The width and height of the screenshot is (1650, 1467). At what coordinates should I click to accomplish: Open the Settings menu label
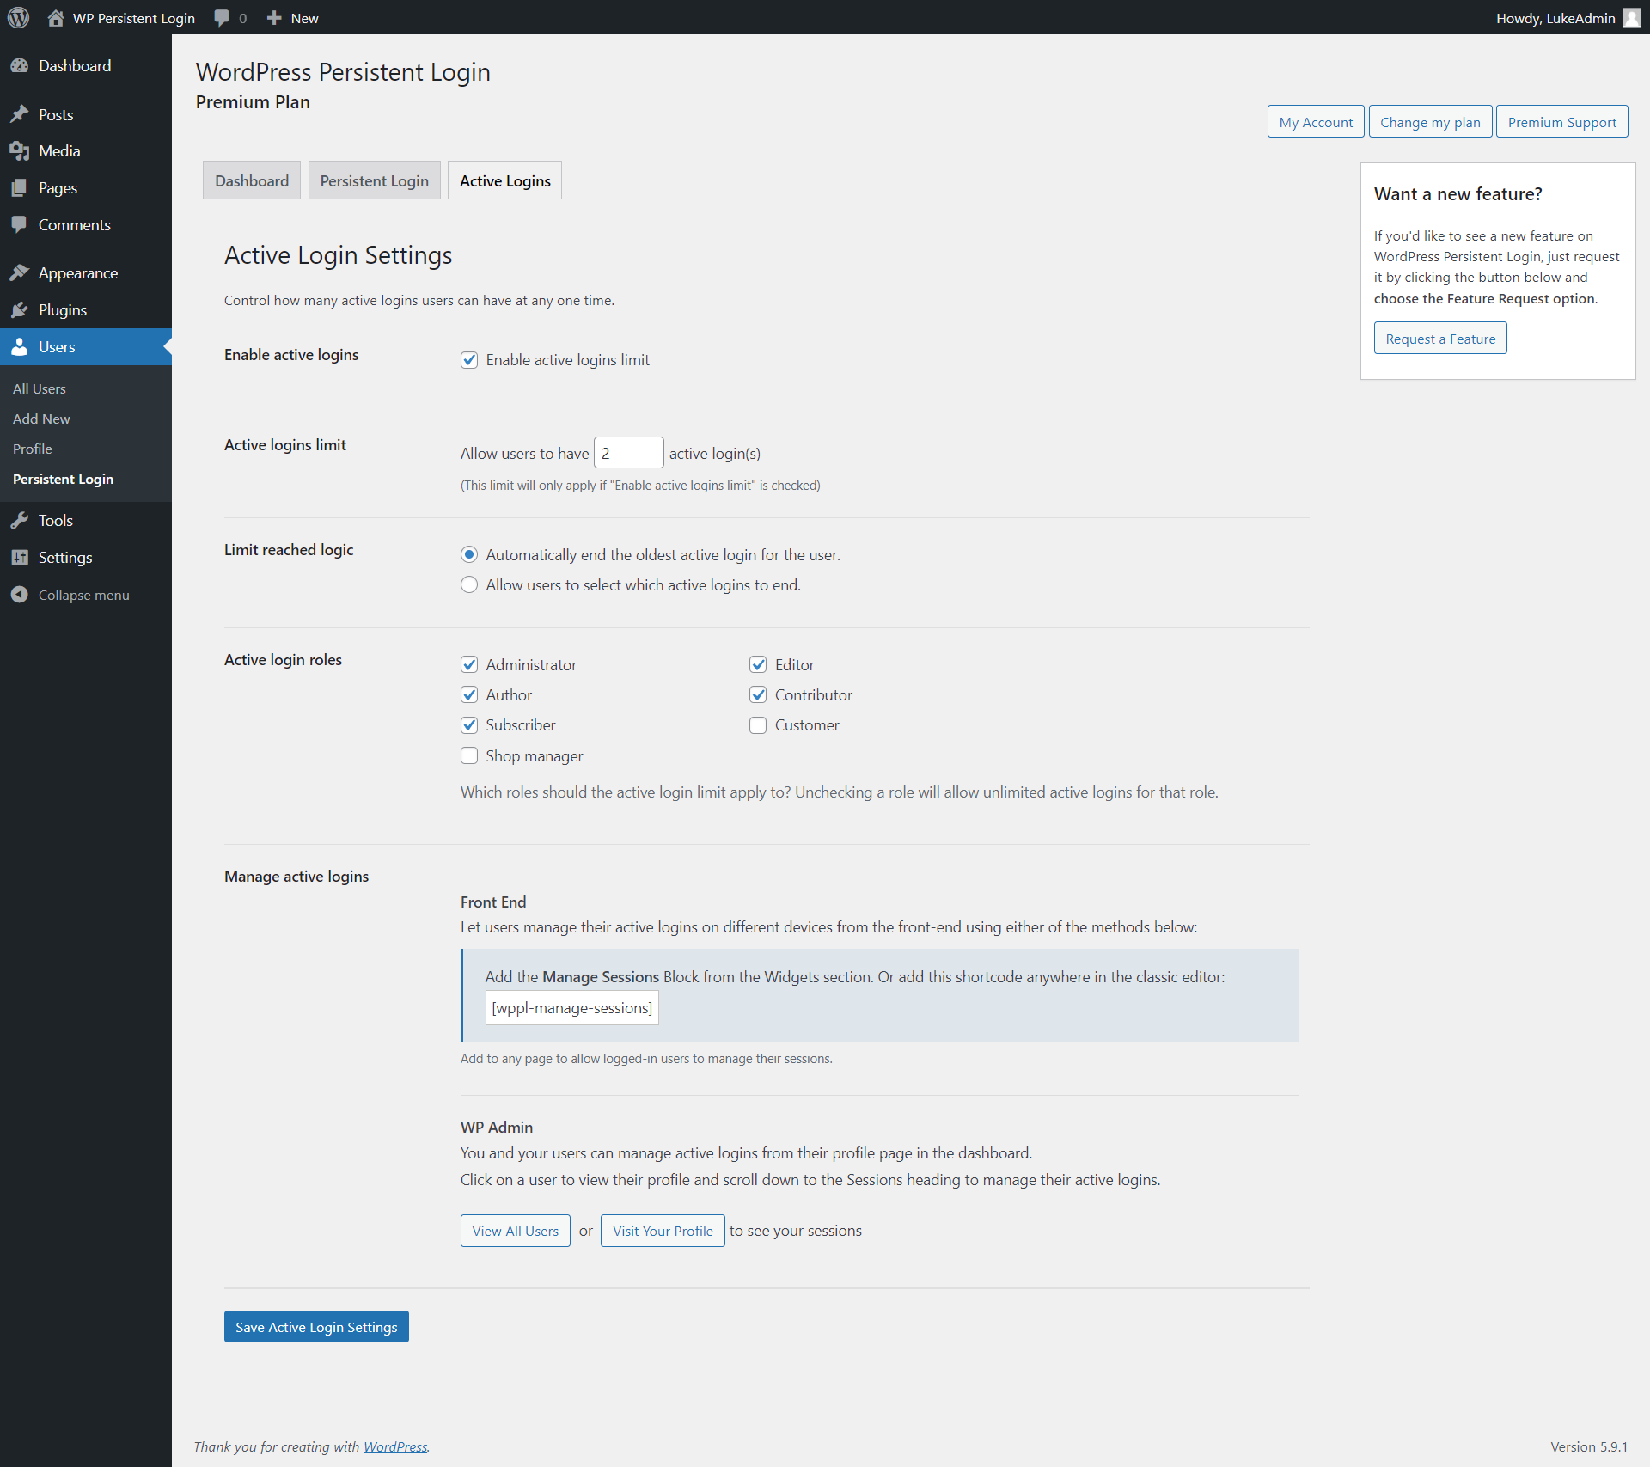click(65, 558)
